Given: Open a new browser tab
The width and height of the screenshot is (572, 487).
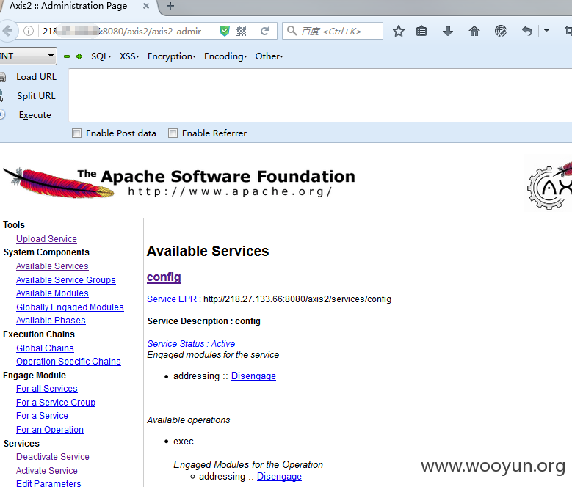Looking at the screenshot, I should pos(170,6).
